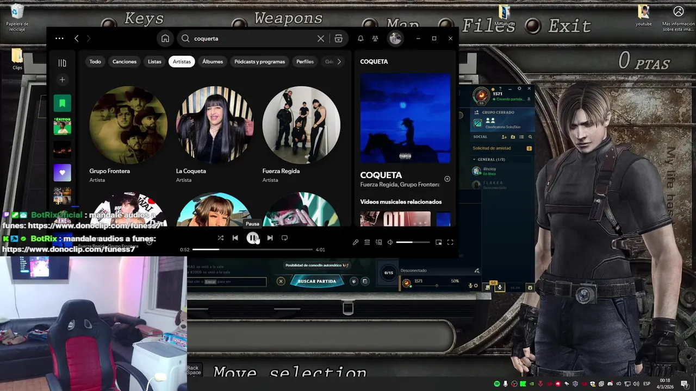The height and width of the screenshot is (391, 696).
Task: Click BUSCAR PARTIDA in League client
Action: 317,281
